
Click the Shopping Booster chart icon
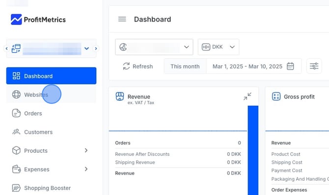tap(16, 188)
